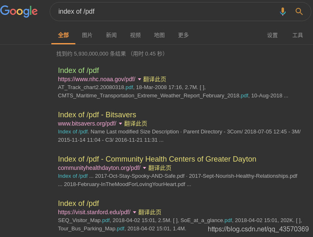Click the result count text '找到约 5,930,000,000 条结果'
The image size is (313, 237).
91,54
